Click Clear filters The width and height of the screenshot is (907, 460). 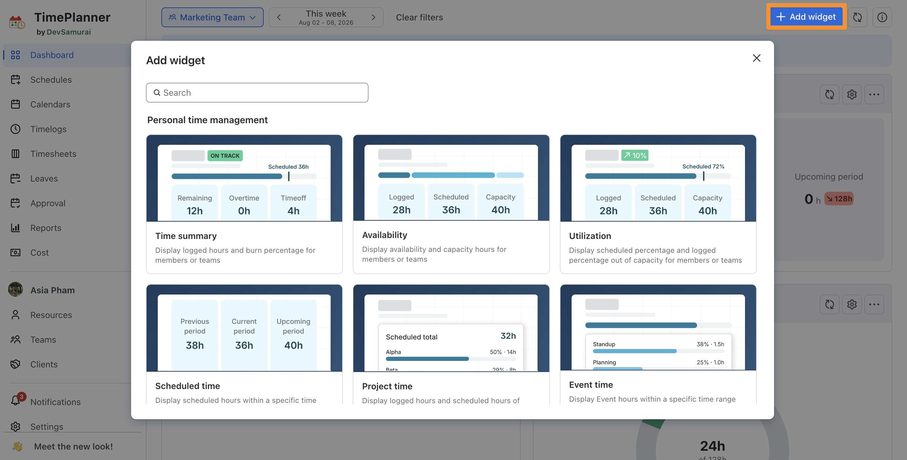click(419, 17)
